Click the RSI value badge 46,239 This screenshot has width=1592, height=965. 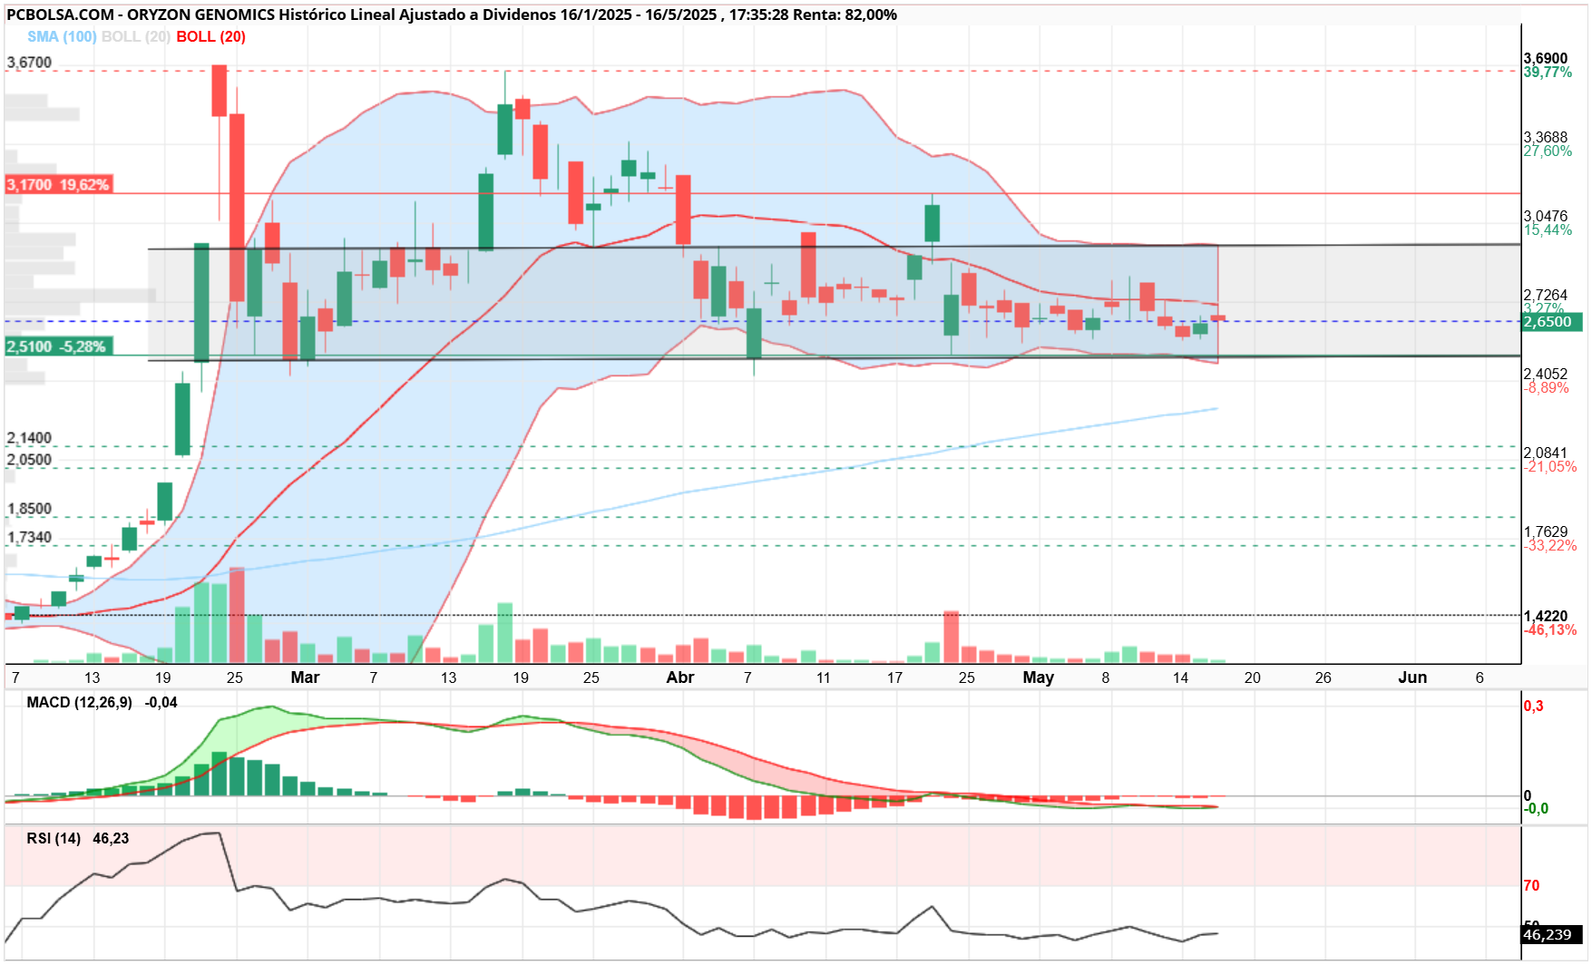pos(1552,935)
